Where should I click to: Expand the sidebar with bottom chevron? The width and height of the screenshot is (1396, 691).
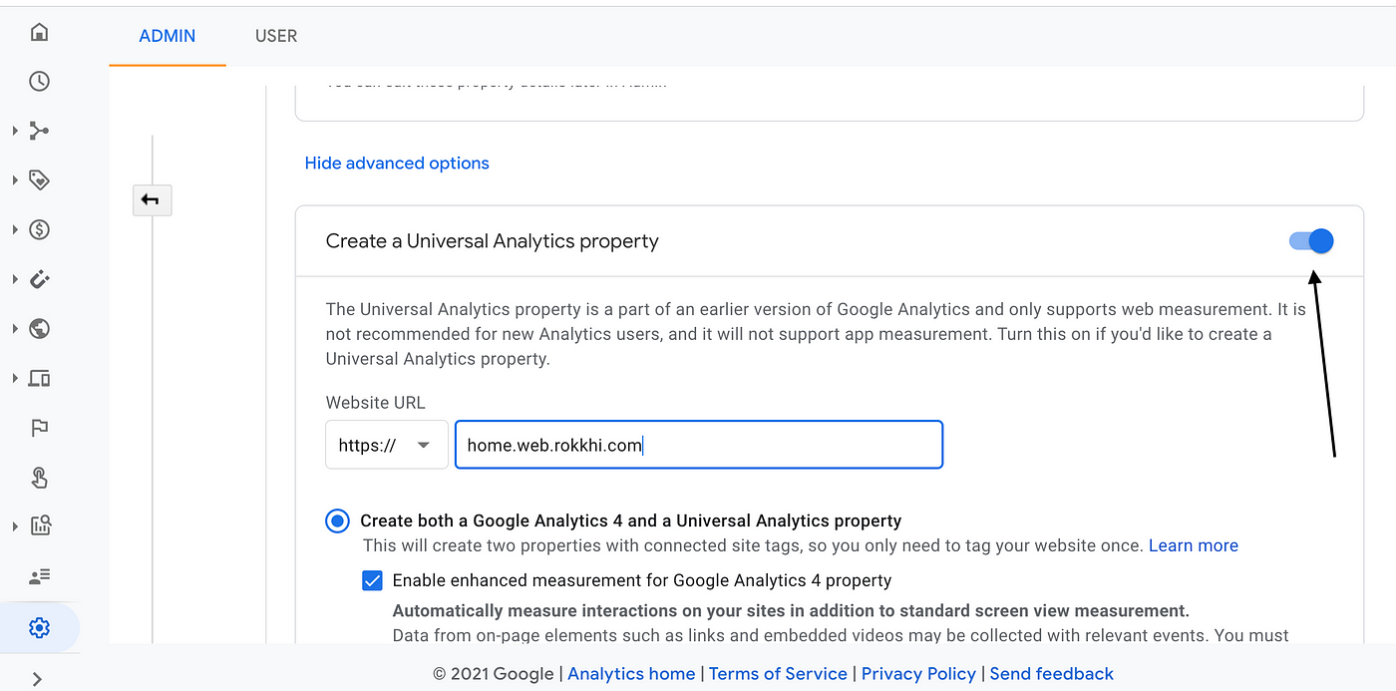click(37, 679)
